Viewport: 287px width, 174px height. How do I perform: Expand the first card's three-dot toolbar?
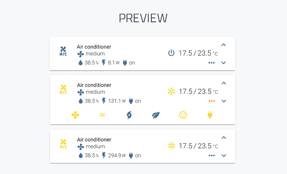click(212, 63)
